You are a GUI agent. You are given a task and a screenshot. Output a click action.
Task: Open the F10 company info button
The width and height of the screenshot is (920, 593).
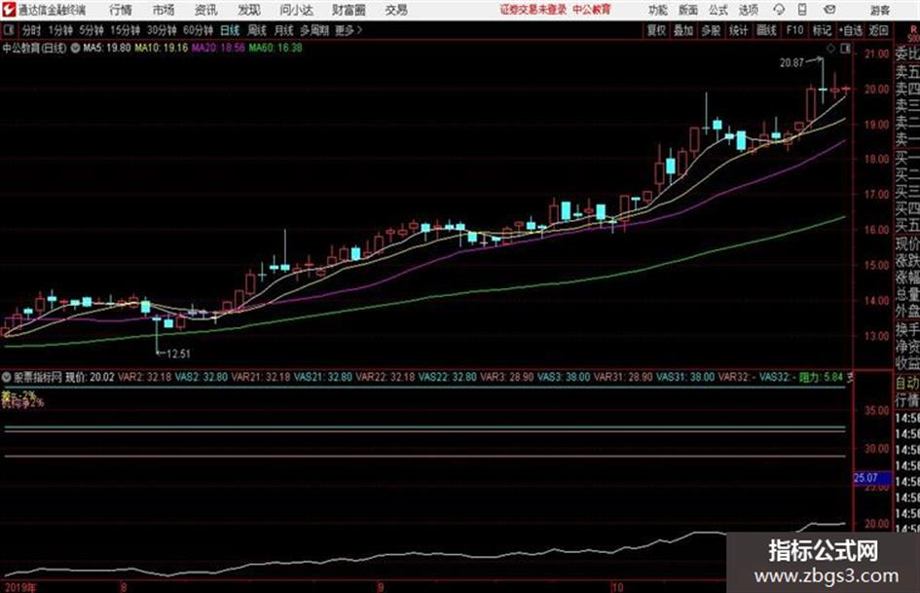[x=794, y=30]
